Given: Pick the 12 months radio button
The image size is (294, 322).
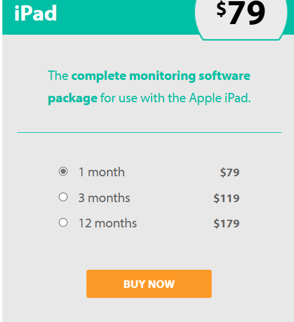Looking at the screenshot, I should click(63, 223).
